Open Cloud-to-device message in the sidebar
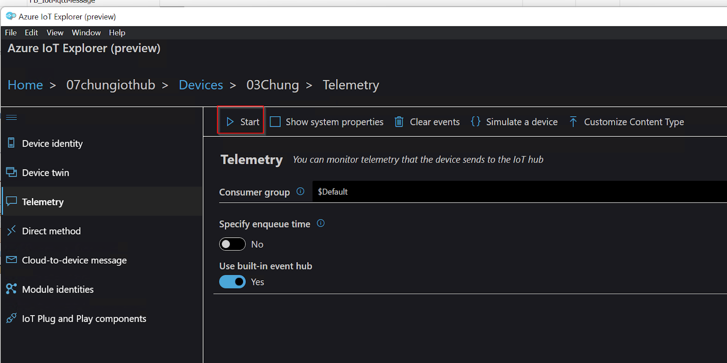The height and width of the screenshot is (363, 727). pyautogui.click(x=102, y=260)
